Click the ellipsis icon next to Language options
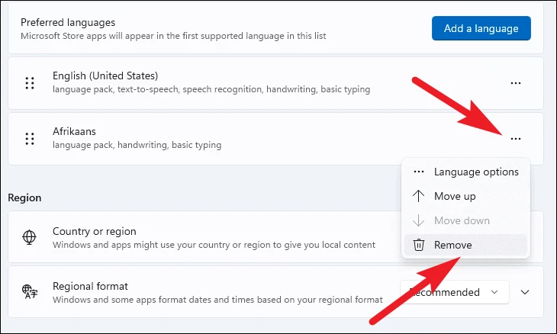Image resolution: width=557 pixels, height=334 pixels. tap(419, 172)
